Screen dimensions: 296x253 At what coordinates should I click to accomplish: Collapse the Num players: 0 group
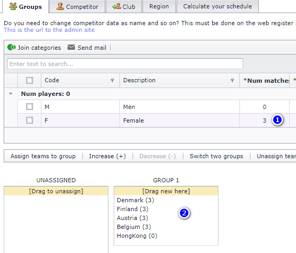11,94
